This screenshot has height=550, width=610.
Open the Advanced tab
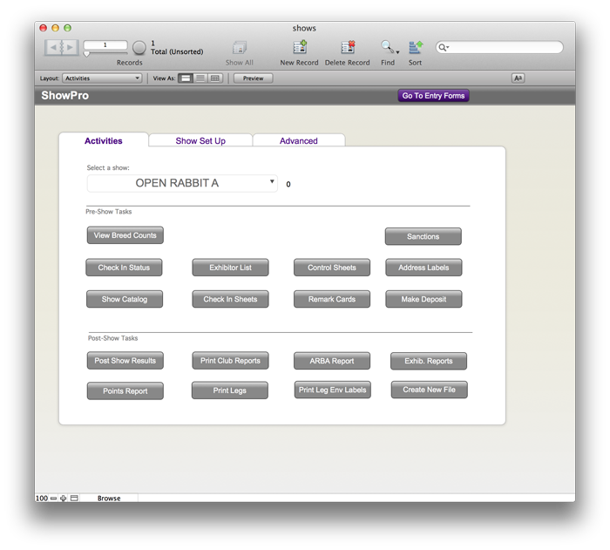pos(299,141)
